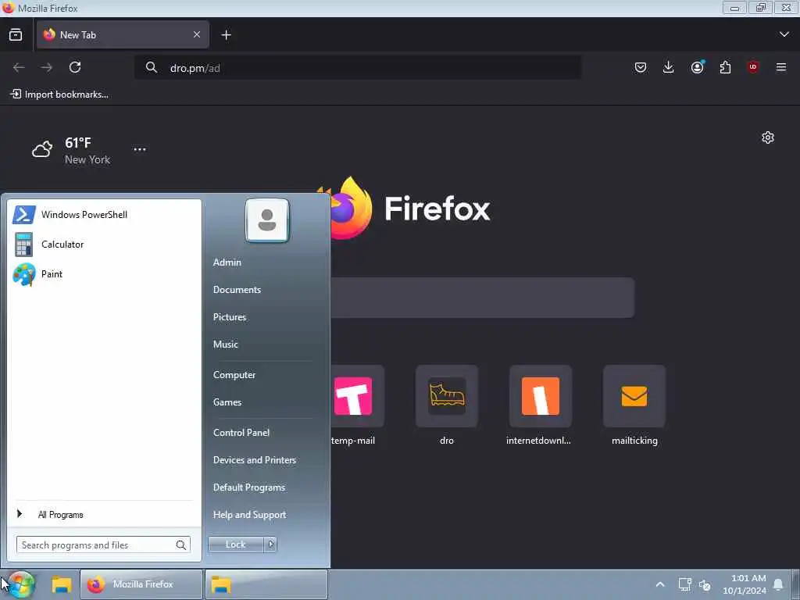800x600 pixels.
Task: Click Import bookmarks... in bookmarks toolbar
Action: tap(59, 95)
